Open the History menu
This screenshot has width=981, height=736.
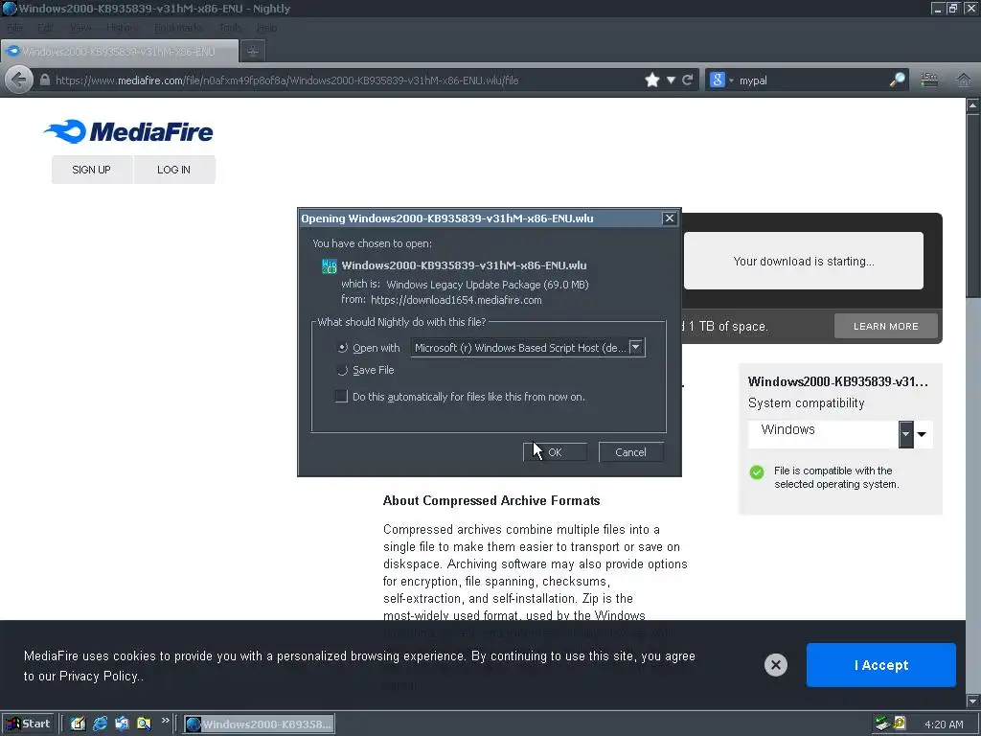122,28
